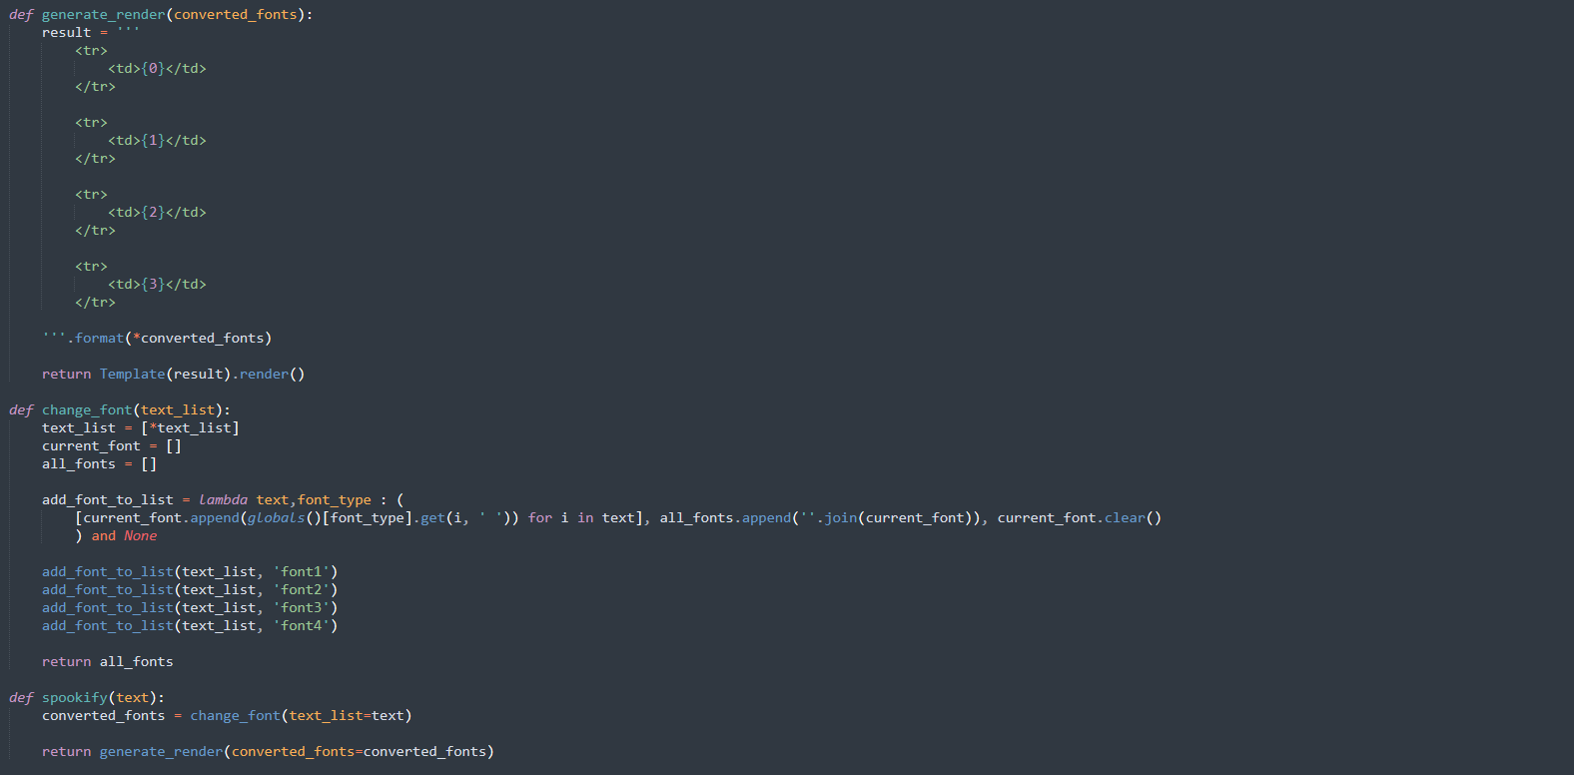Click the add_font_to_list call with 'font2'
This screenshot has width=1574, height=775.
(190, 589)
